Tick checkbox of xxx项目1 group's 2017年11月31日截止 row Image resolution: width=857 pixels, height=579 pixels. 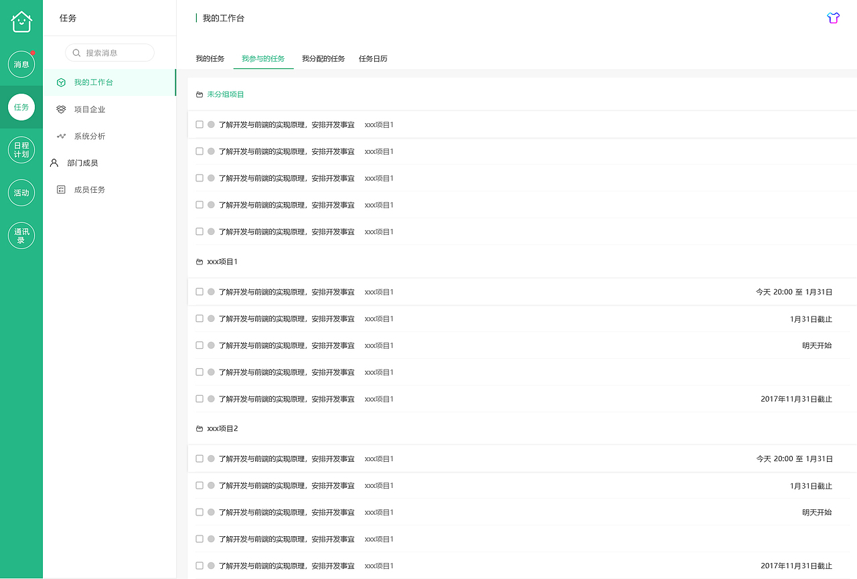(x=200, y=399)
